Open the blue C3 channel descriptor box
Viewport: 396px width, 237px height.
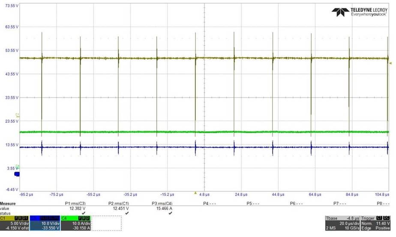45,223
